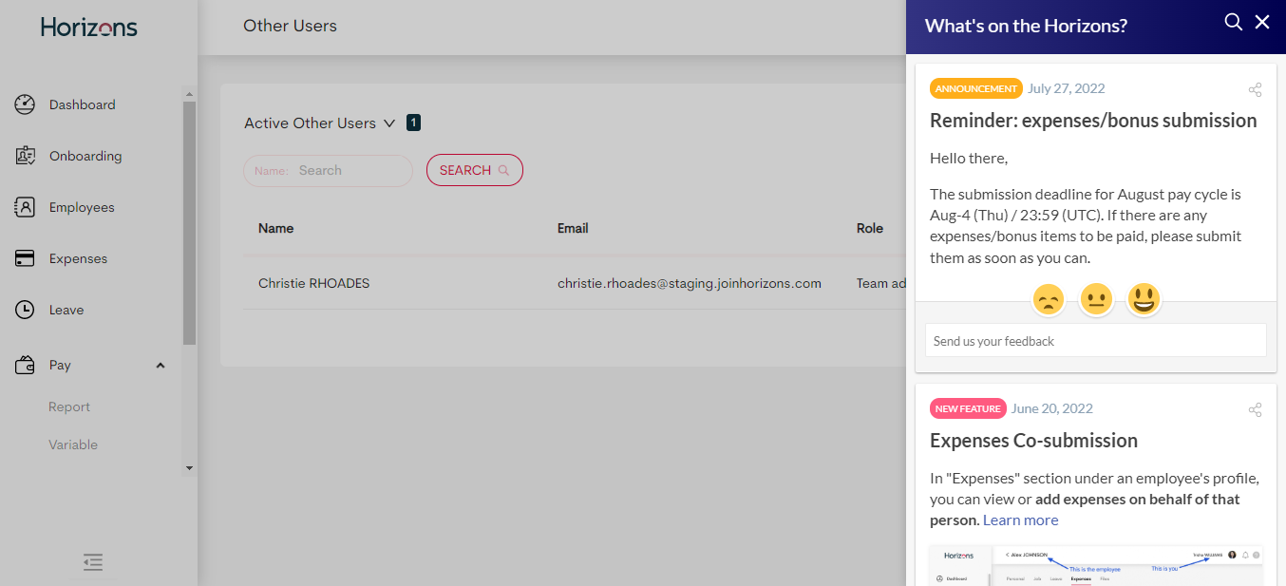Click the July 27, 2022 date
The width and height of the screenshot is (1286, 586).
click(x=1067, y=88)
